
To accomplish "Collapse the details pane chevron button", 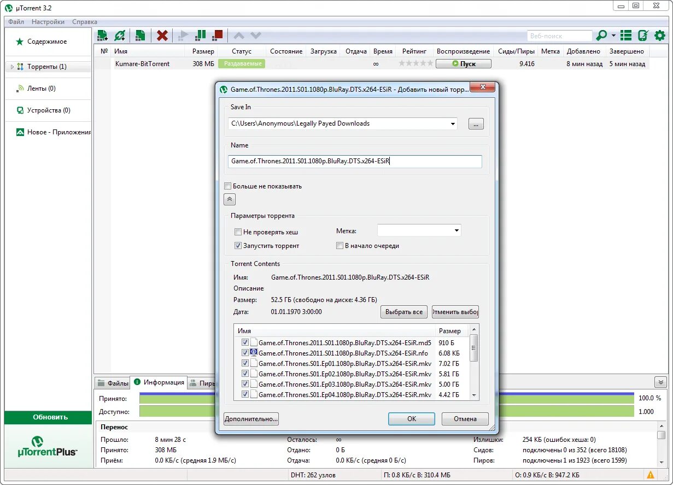I will pos(660,382).
